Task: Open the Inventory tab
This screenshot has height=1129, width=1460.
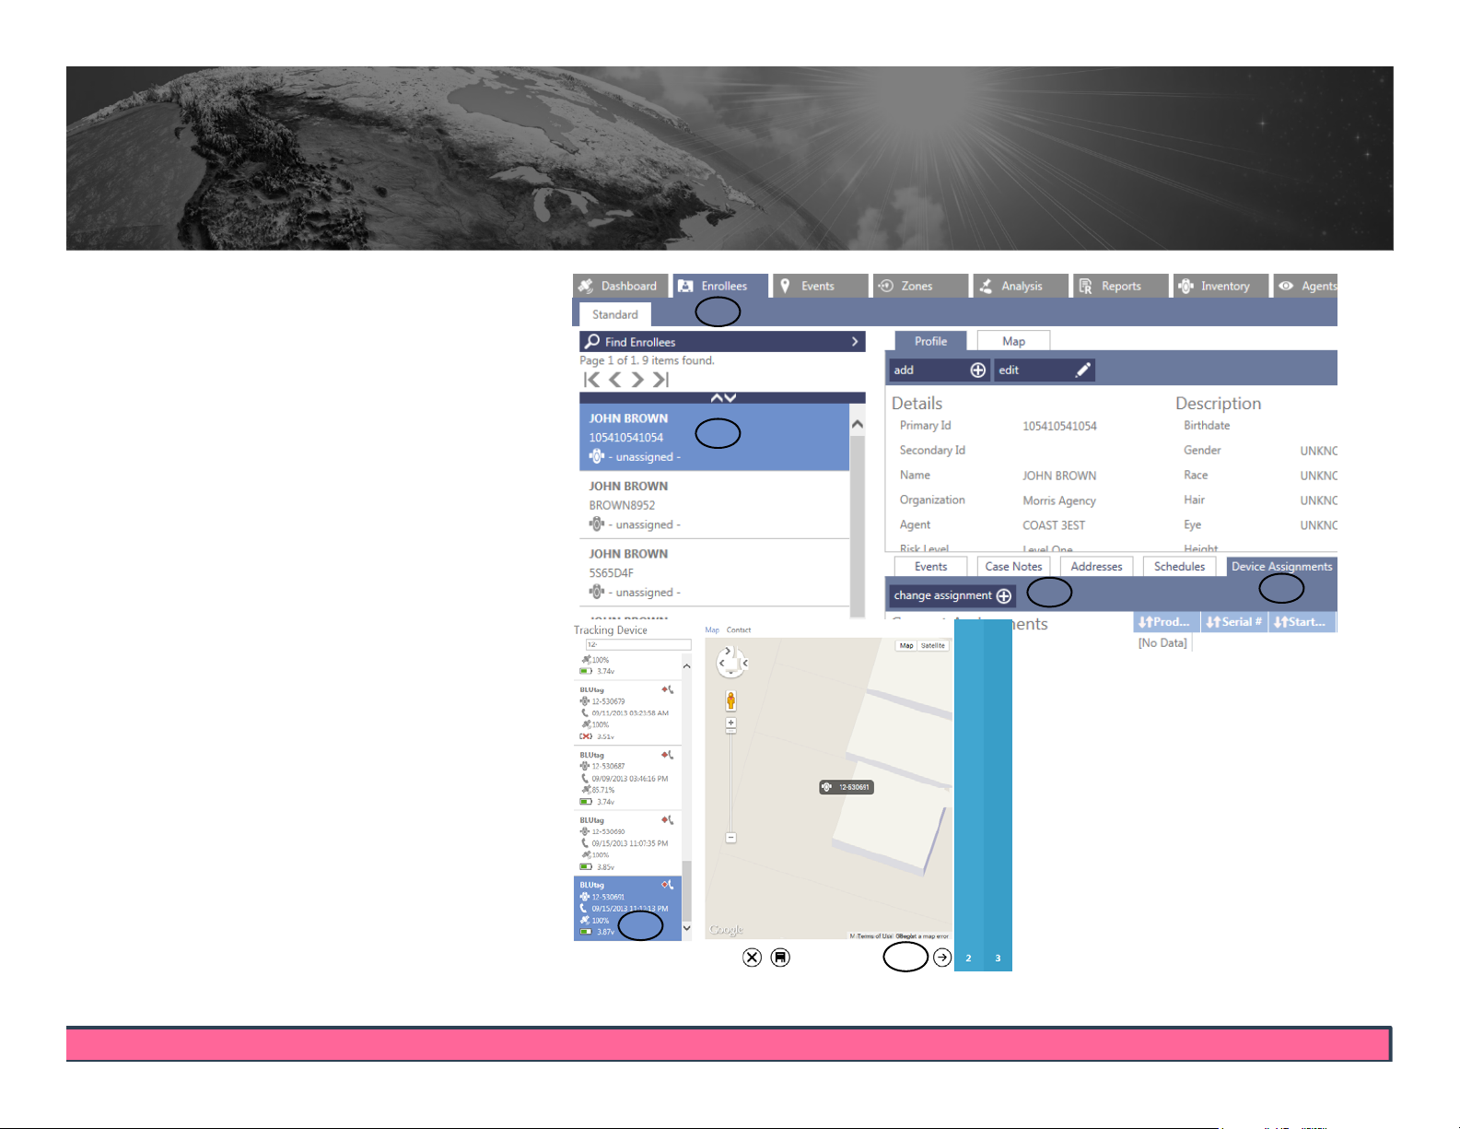Action: 1220,286
